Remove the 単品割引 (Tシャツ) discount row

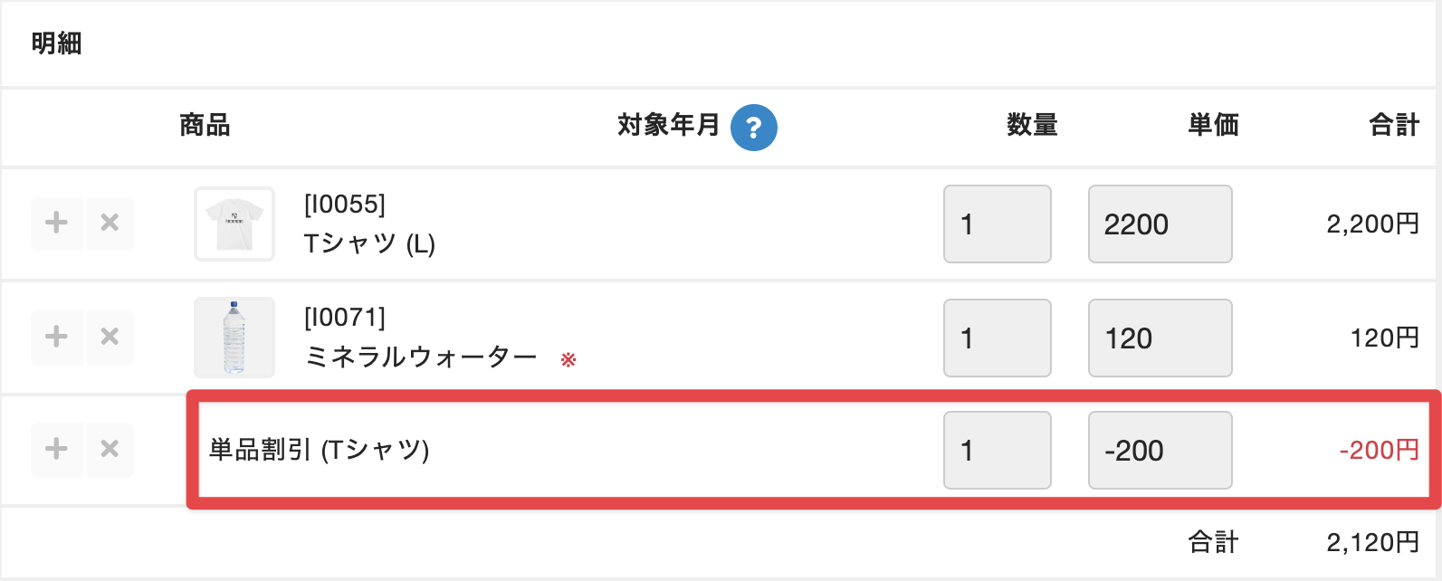click(x=110, y=449)
